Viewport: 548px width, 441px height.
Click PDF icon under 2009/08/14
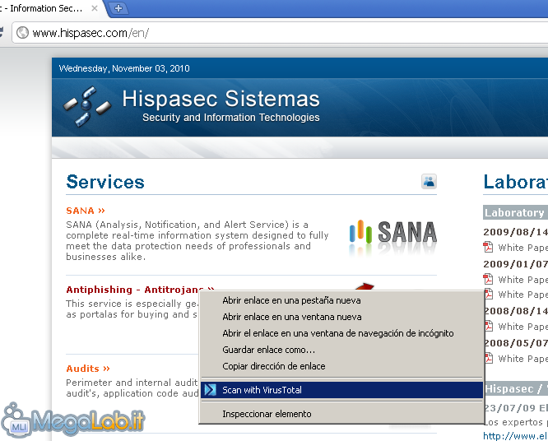coord(488,247)
